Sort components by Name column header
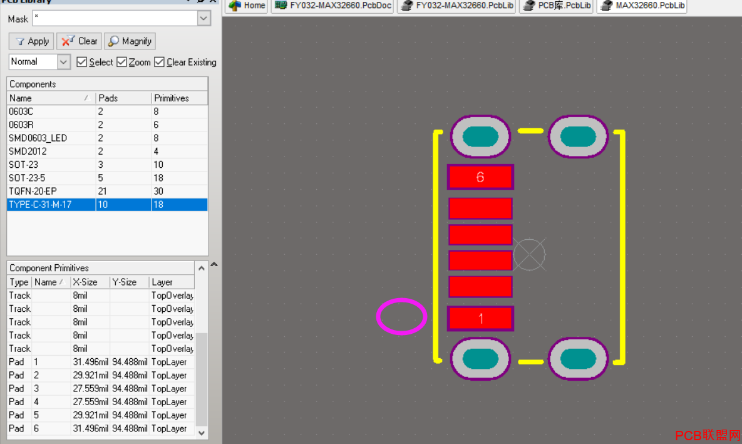742x444 pixels. pyautogui.click(x=51, y=98)
